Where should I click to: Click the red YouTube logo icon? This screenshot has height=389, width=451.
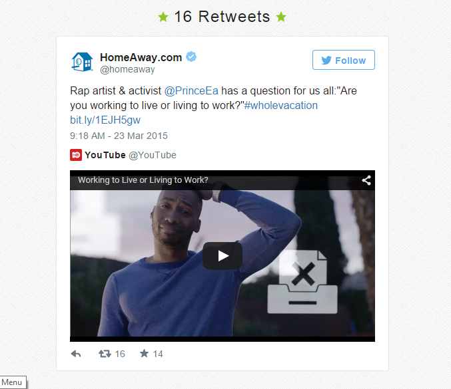[76, 155]
